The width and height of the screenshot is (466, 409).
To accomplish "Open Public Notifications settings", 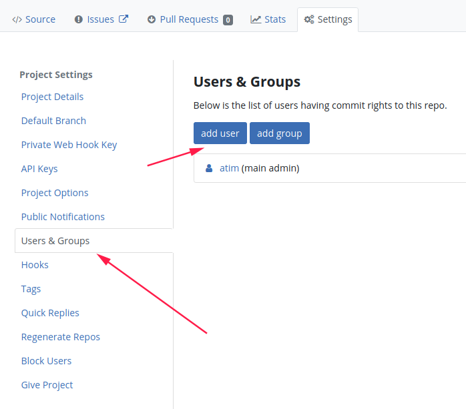I will point(63,217).
